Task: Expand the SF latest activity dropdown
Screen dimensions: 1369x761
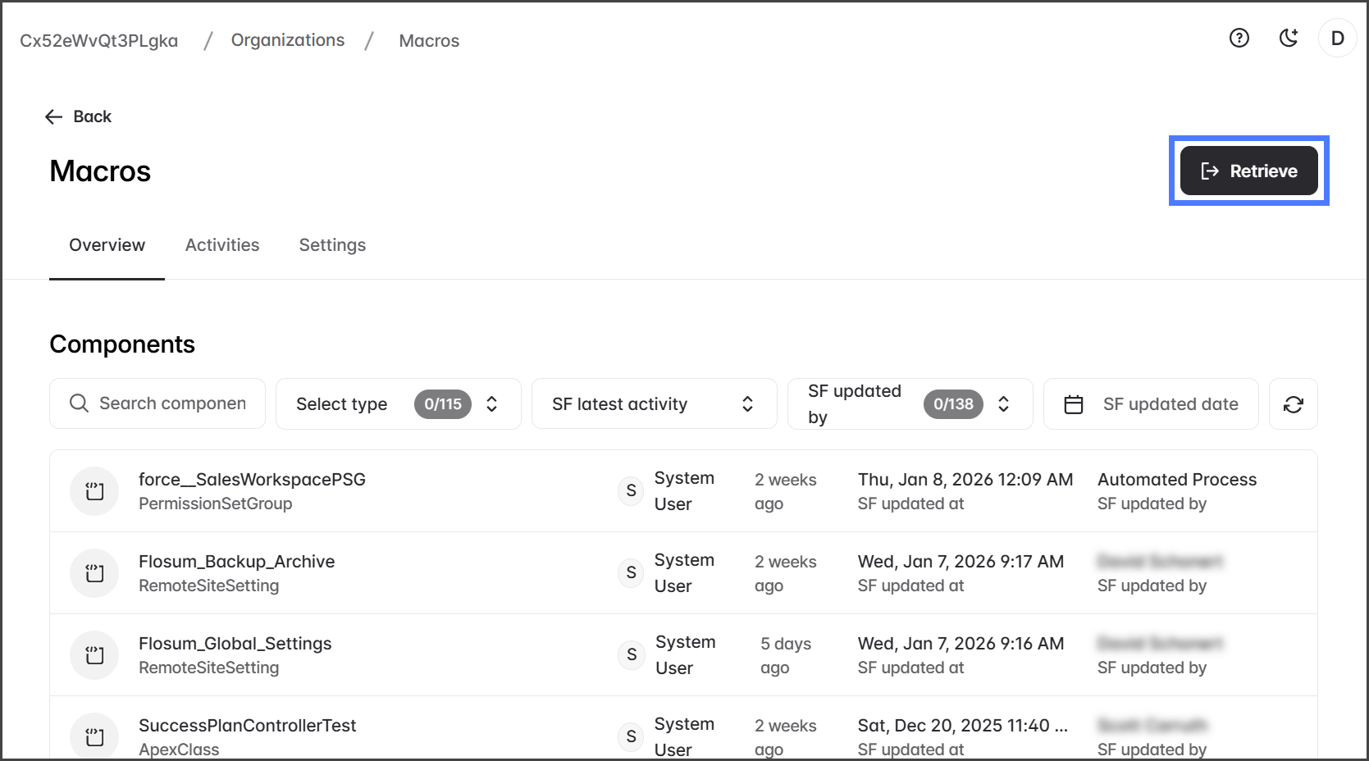Action: pyautogui.click(x=653, y=404)
